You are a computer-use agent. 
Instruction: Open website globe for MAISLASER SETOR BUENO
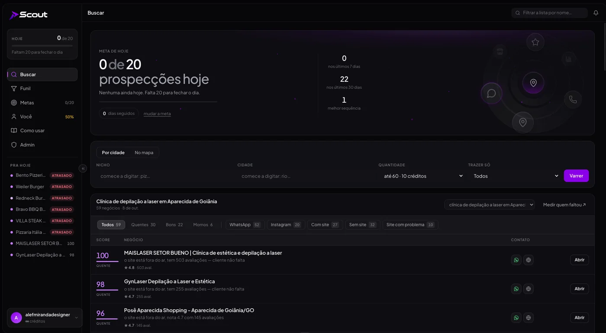[x=528, y=260]
